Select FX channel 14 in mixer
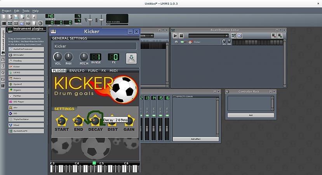Viewport: 322px width, 175px height. (x=153, y=98)
